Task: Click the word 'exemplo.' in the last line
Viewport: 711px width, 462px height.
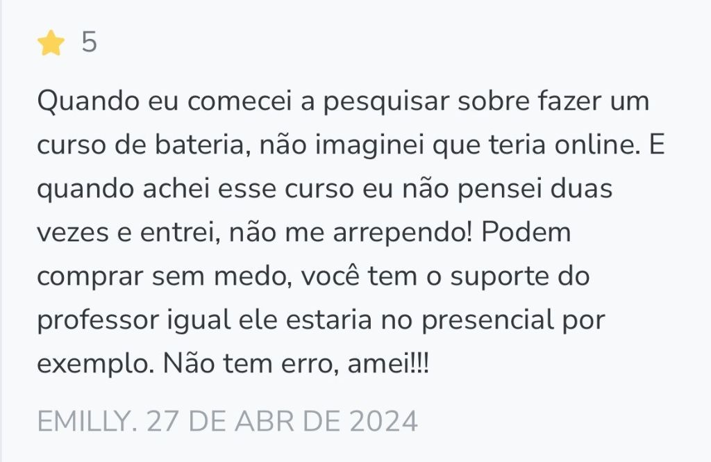Action: (x=96, y=364)
